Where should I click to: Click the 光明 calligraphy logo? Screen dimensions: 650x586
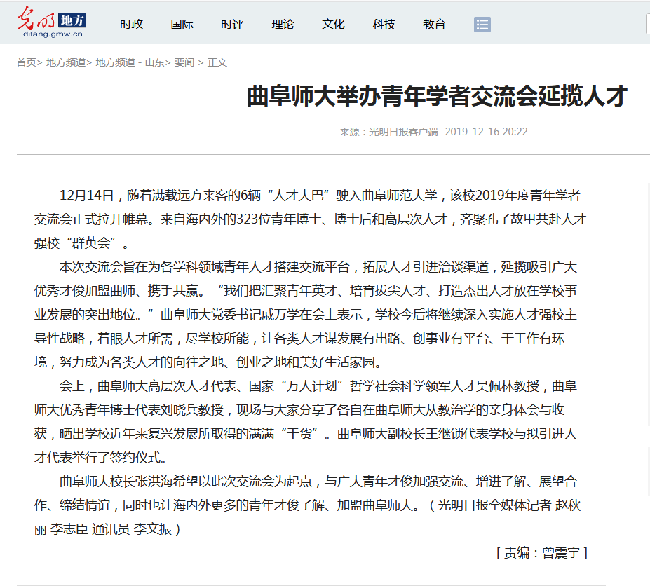(x=36, y=18)
